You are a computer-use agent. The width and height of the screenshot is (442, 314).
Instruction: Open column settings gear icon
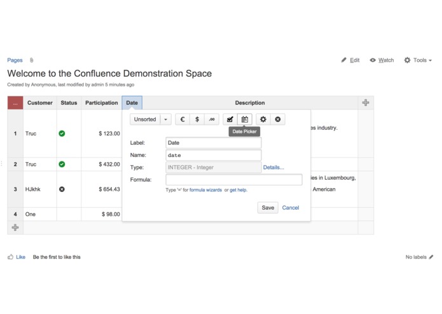coord(263,119)
